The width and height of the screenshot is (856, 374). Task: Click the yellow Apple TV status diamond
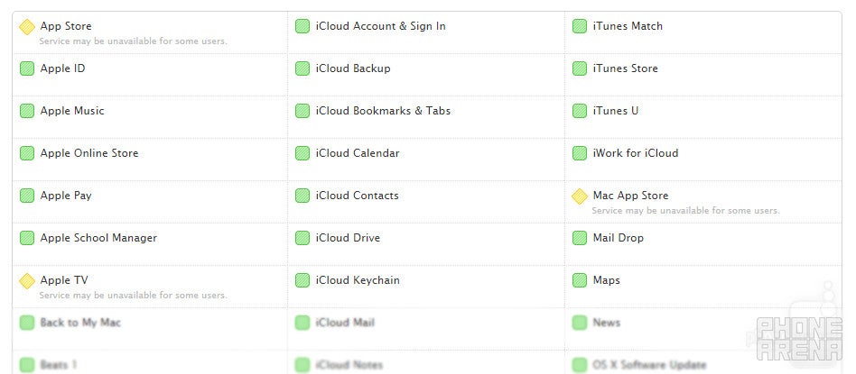coord(27,281)
